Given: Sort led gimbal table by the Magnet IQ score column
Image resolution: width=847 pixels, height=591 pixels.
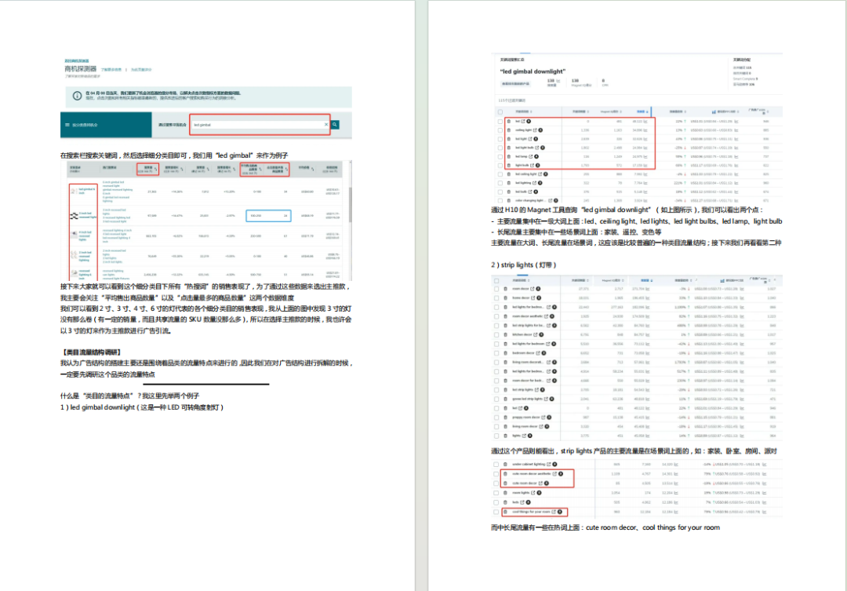Looking at the screenshot, I should (612, 112).
